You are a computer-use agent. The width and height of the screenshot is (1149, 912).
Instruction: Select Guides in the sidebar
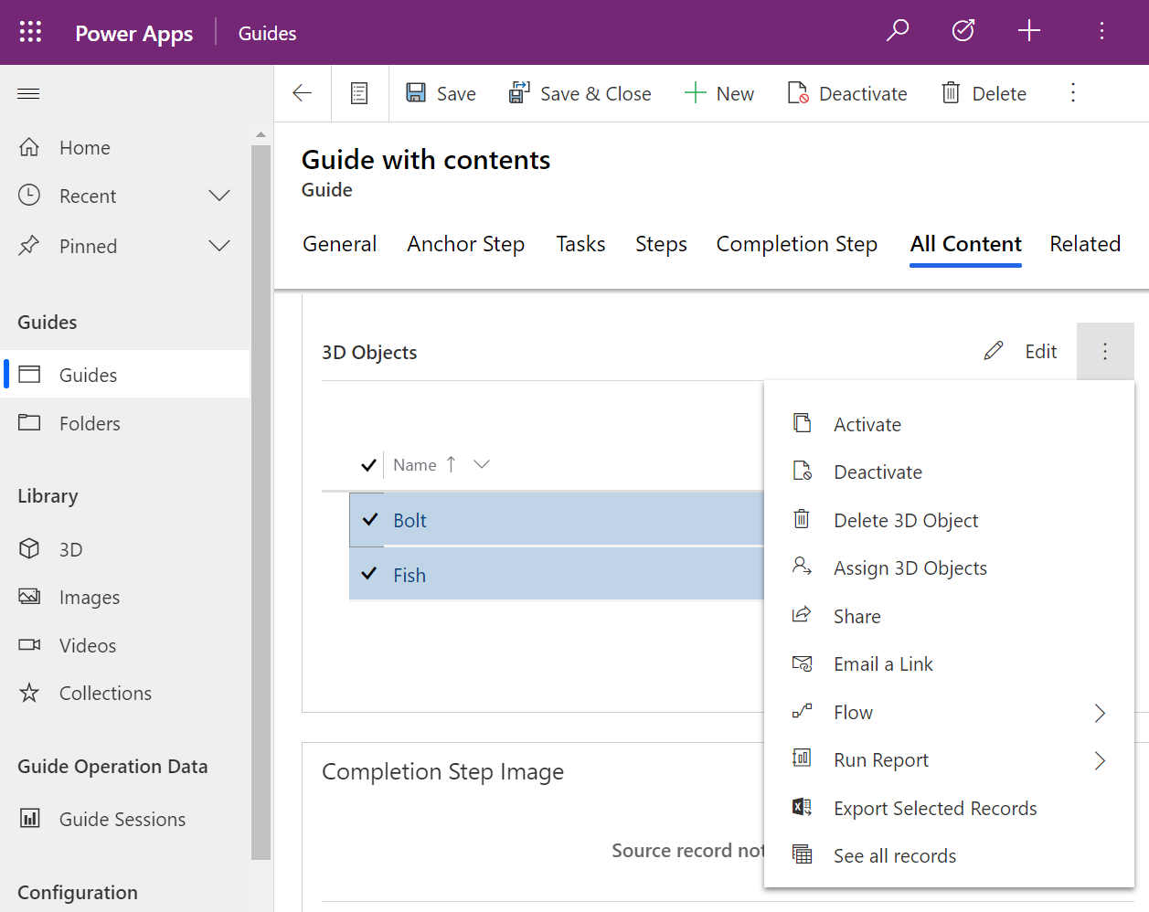[x=125, y=375]
